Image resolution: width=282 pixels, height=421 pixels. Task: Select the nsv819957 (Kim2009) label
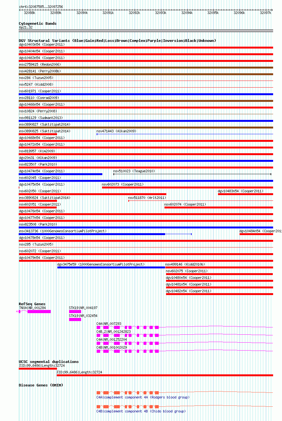[37, 151]
